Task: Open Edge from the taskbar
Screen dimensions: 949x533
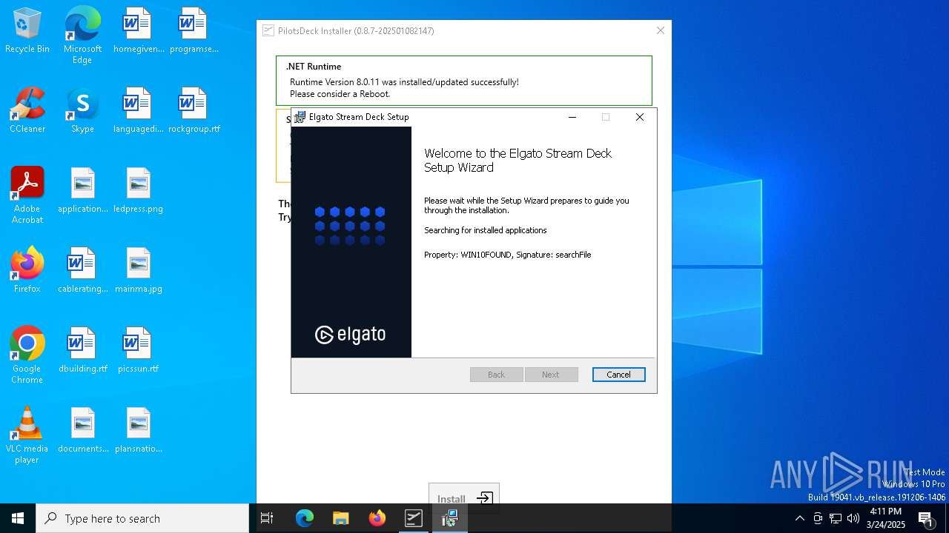Action: click(305, 518)
